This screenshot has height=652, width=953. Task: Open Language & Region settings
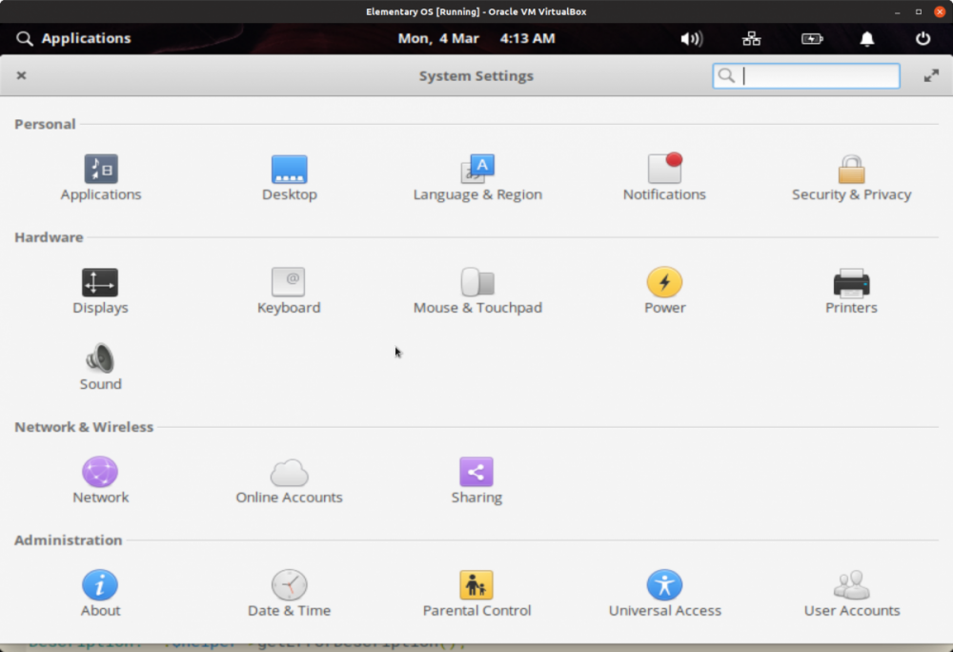(476, 177)
